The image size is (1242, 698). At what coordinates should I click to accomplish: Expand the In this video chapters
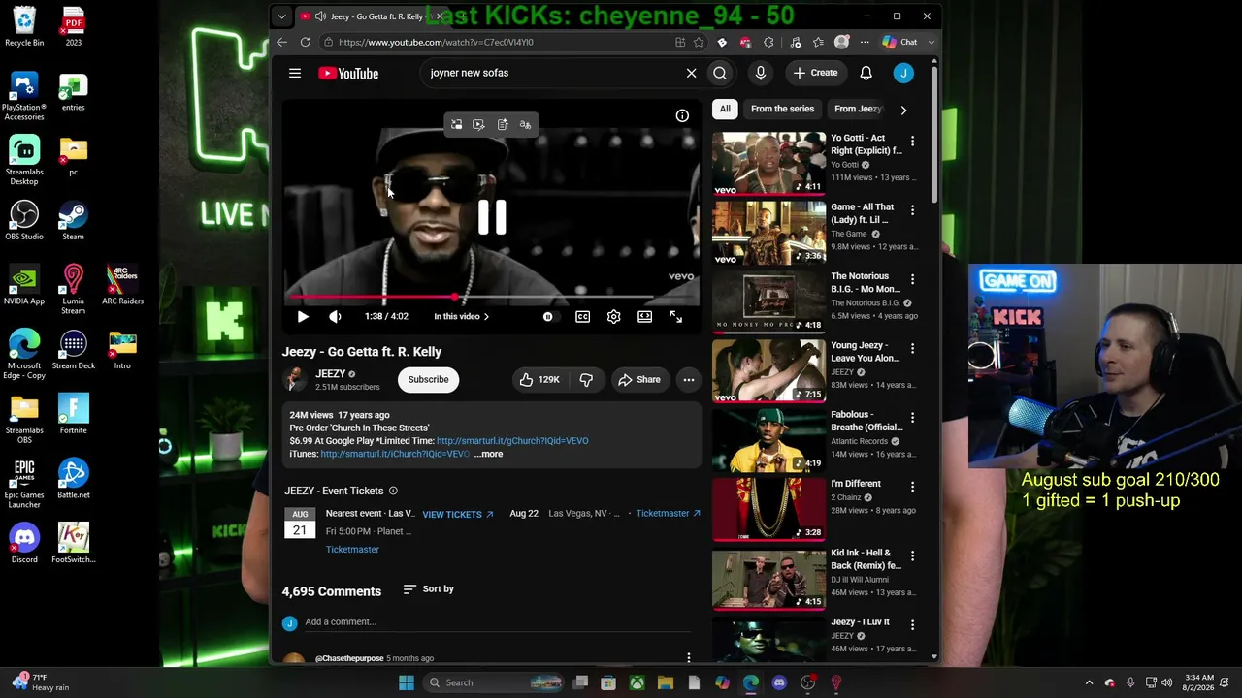(x=461, y=316)
